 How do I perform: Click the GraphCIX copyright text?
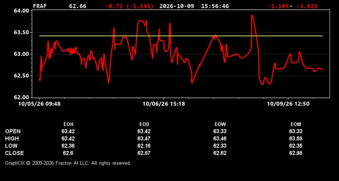(68, 163)
